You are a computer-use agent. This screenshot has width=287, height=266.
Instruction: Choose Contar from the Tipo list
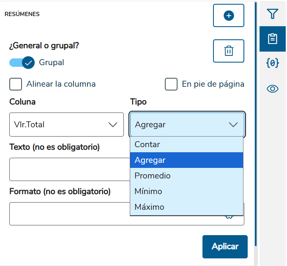(186, 145)
